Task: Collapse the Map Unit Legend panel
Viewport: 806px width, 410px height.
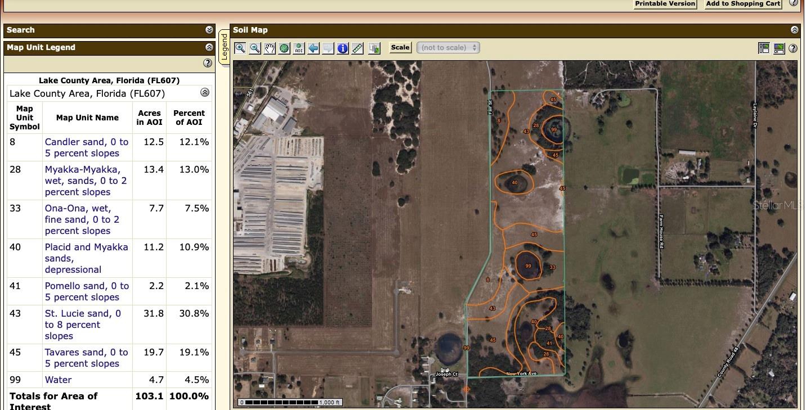Action: [x=209, y=48]
